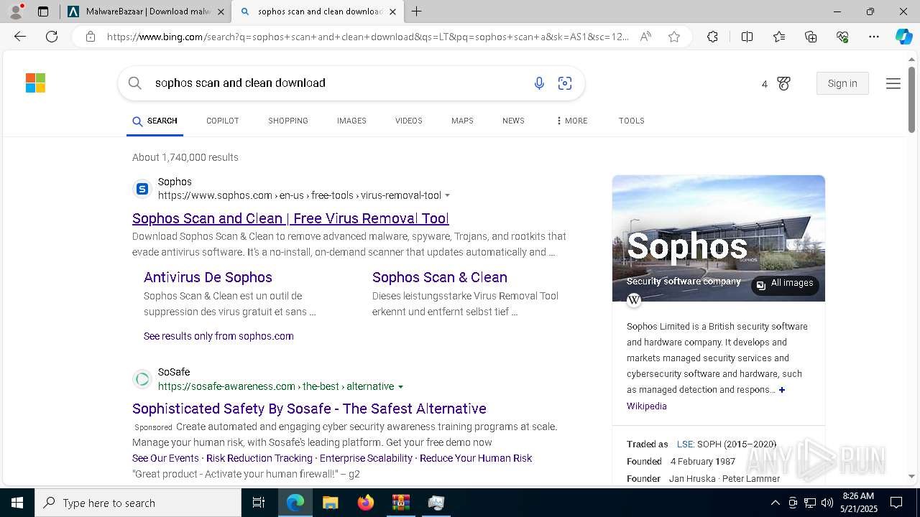Expand the MORE search options menu
Screen dimensions: 920x517
[x=571, y=121]
